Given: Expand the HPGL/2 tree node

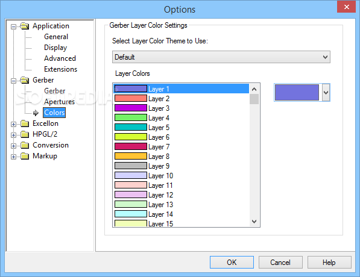Looking at the screenshot, I should [13, 135].
